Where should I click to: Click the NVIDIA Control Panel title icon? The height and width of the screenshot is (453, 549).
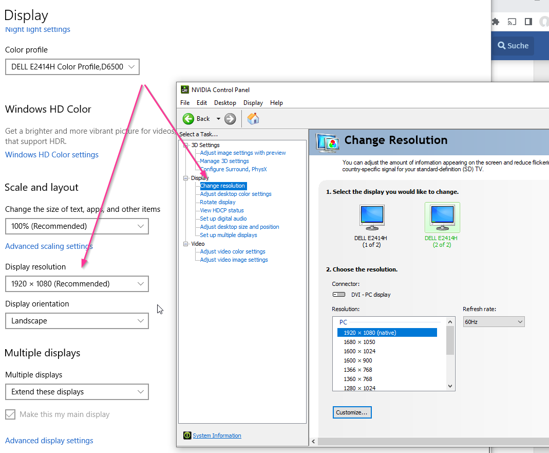[x=184, y=89]
